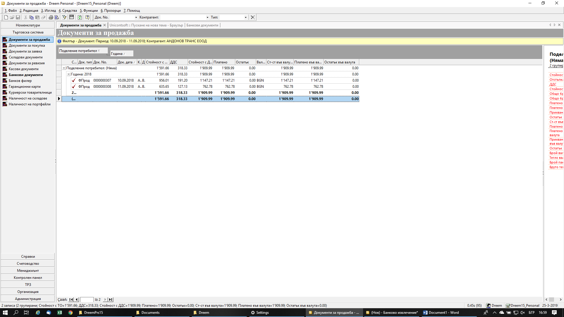Click the record number input field
This screenshot has width=564, height=317.
click(x=87, y=300)
